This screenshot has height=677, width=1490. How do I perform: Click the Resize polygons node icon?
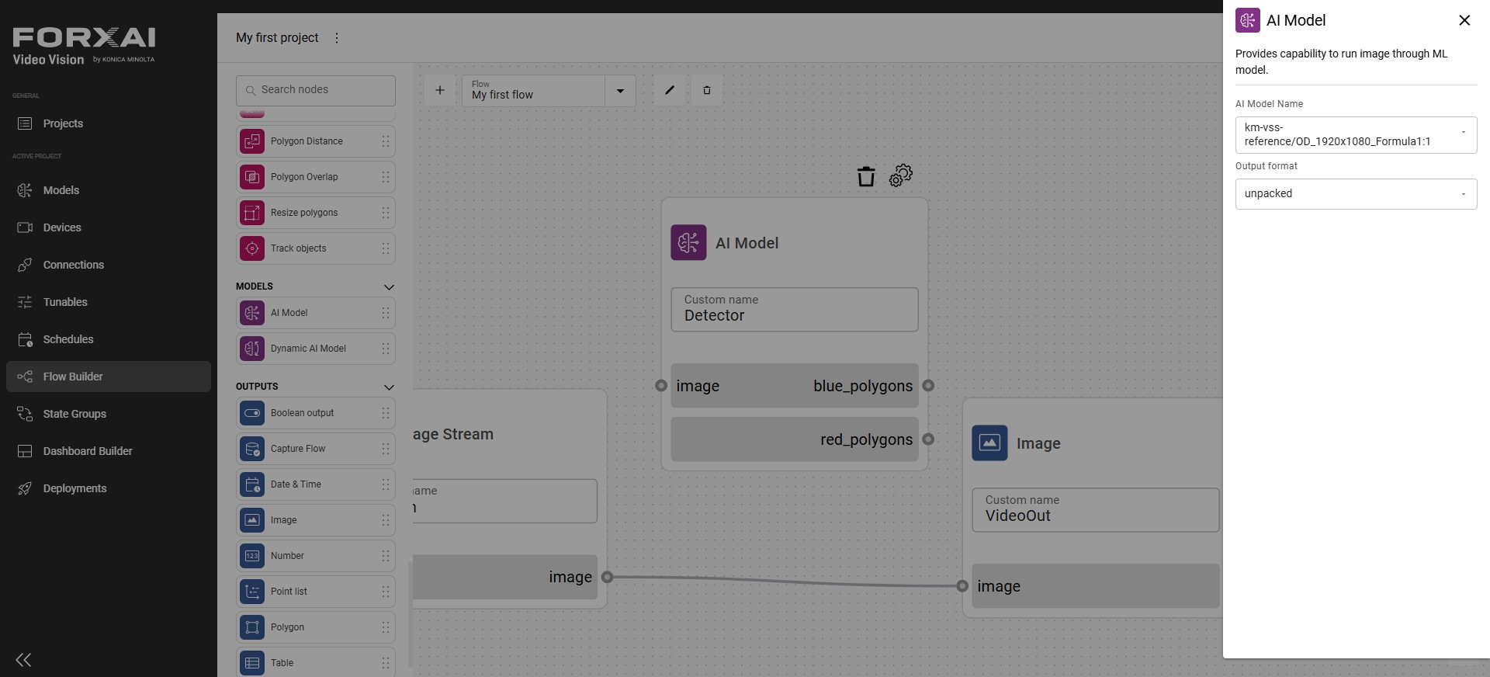click(x=252, y=213)
